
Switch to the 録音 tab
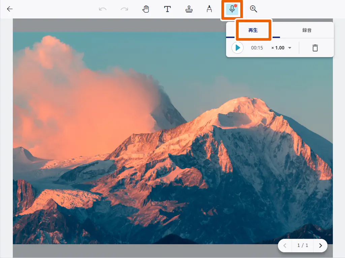pyautogui.click(x=307, y=30)
